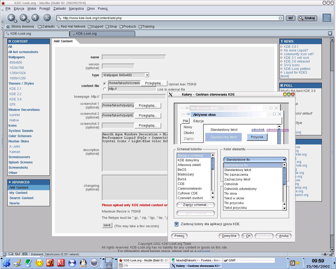Image resolution: width=336 pixels, height=269 pixels.
Task: Open the Back button history dropdown arrow
Action: (15, 21)
